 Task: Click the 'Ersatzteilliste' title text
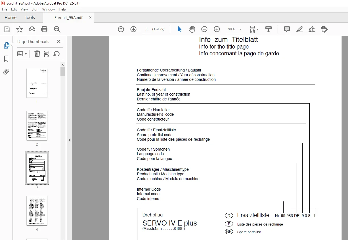pos(253,215)
